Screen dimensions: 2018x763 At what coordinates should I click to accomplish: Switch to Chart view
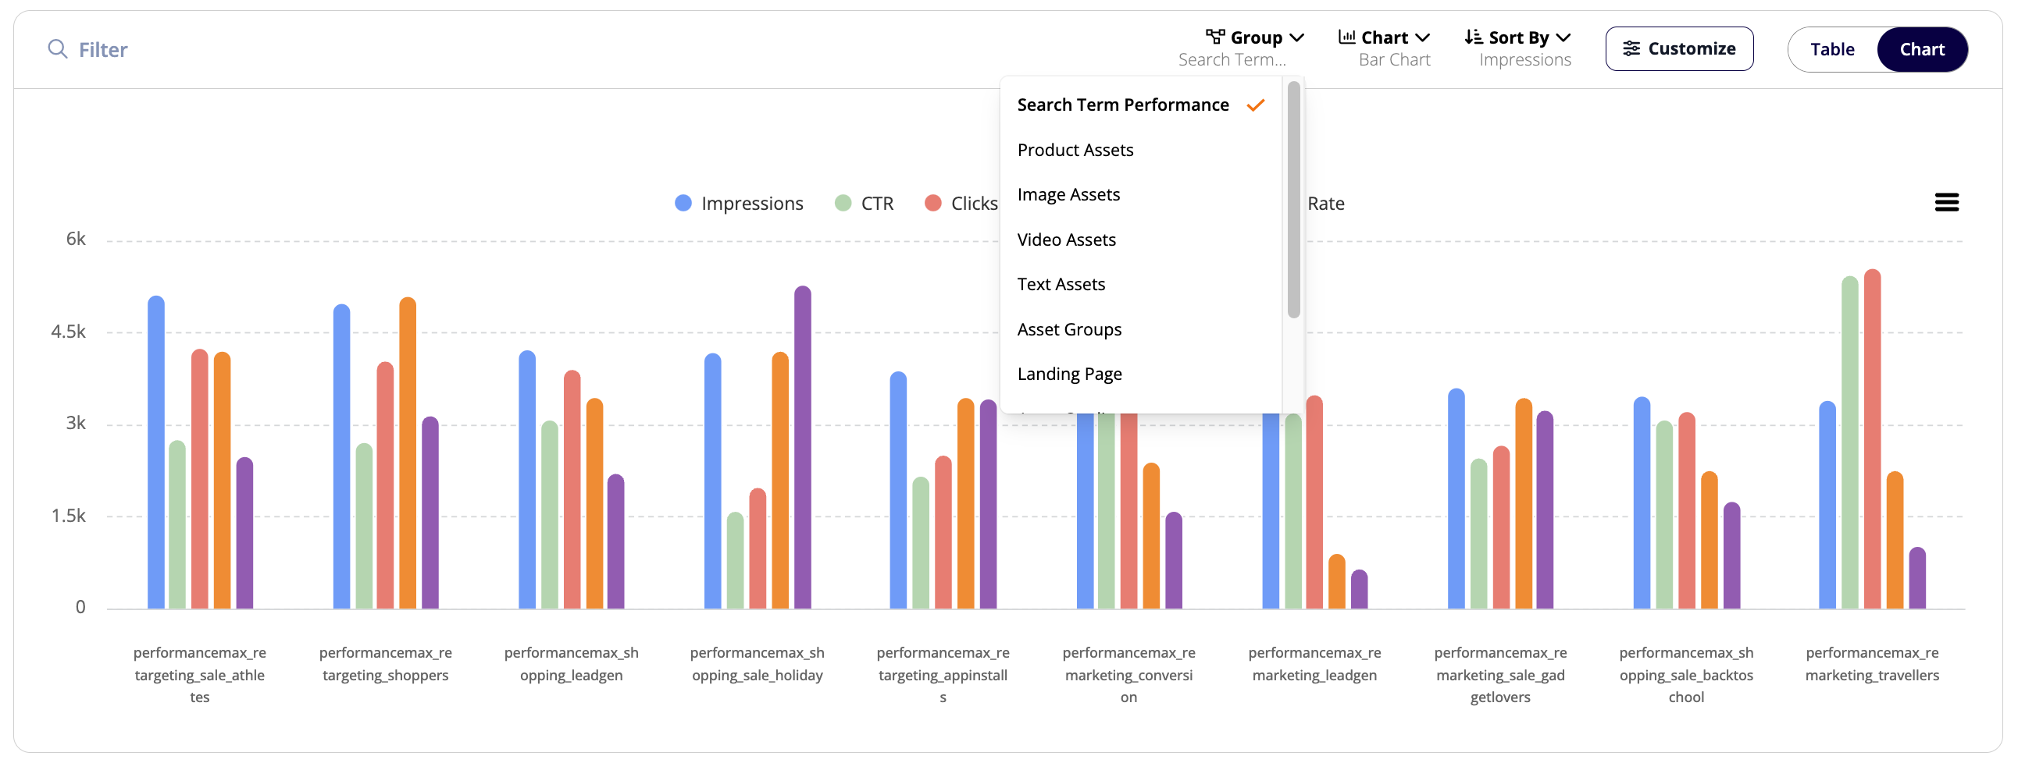(1922, 49)
